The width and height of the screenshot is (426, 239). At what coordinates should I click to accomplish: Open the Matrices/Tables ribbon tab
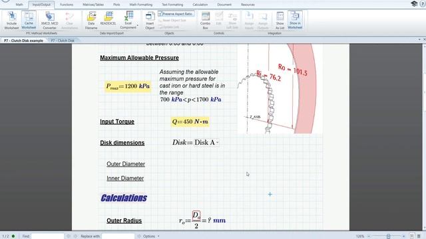(x=93, y=5)
